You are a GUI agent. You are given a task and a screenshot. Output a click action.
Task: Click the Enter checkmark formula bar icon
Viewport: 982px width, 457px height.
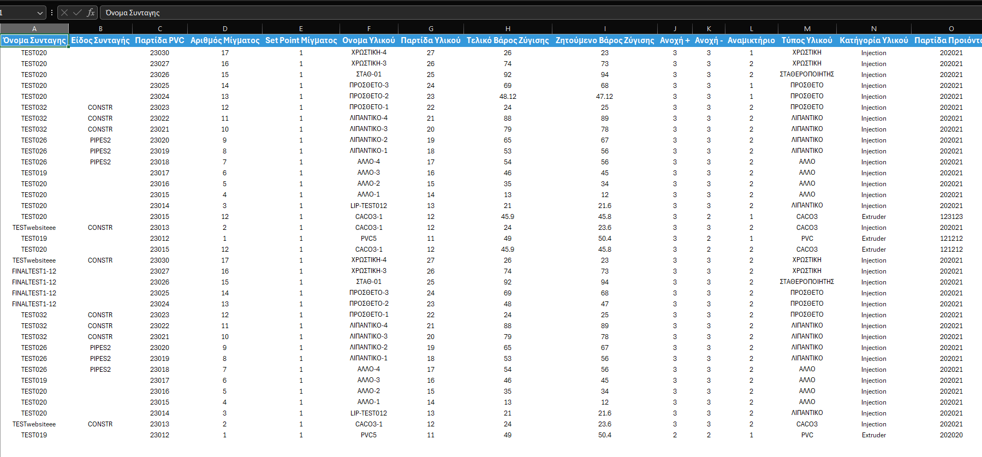(77, 13)
